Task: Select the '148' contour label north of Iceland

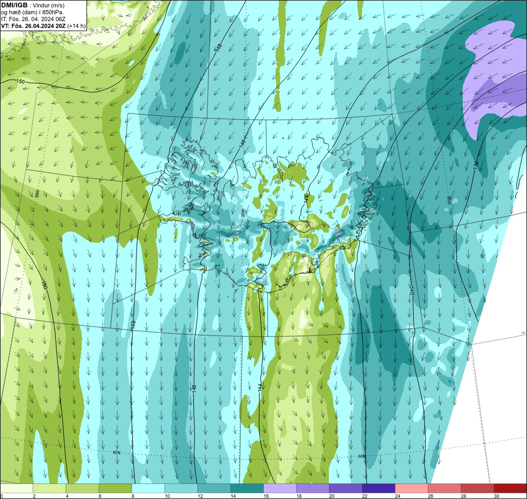Action: pos(220,47)
